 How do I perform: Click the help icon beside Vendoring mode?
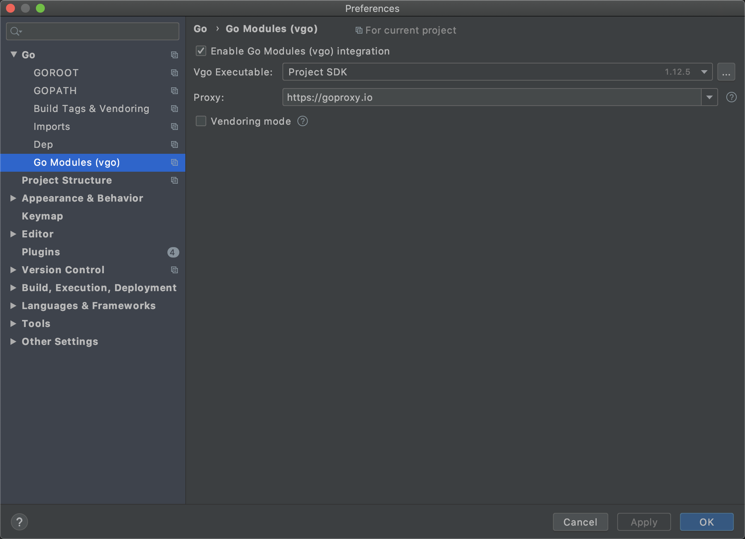tap(303, 121)
